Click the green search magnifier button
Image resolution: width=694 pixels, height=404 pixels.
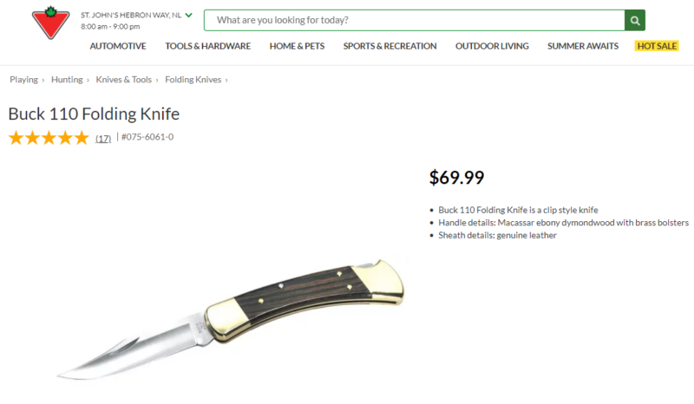pos(635,20)
